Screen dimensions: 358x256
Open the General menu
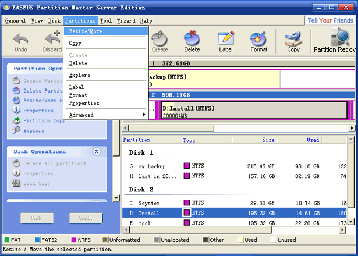click(15, 21)
